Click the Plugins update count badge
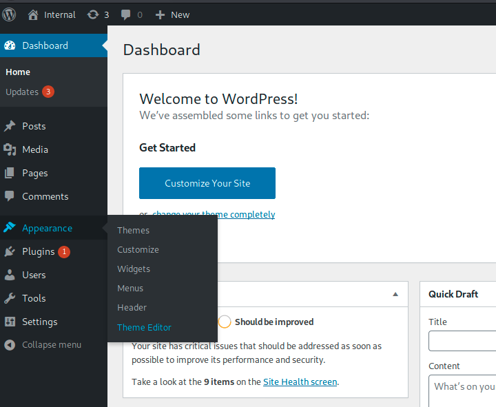The image size is (496, 407). coord(64,252)
